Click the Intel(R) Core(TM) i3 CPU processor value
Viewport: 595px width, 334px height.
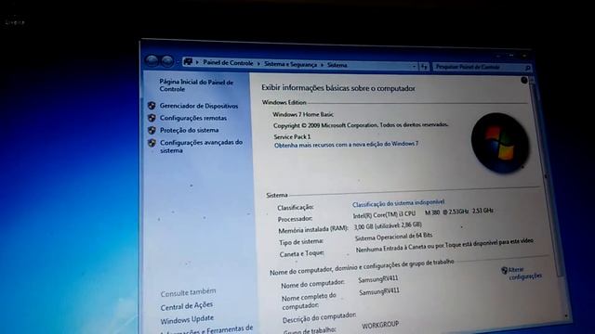pos(423,212)
